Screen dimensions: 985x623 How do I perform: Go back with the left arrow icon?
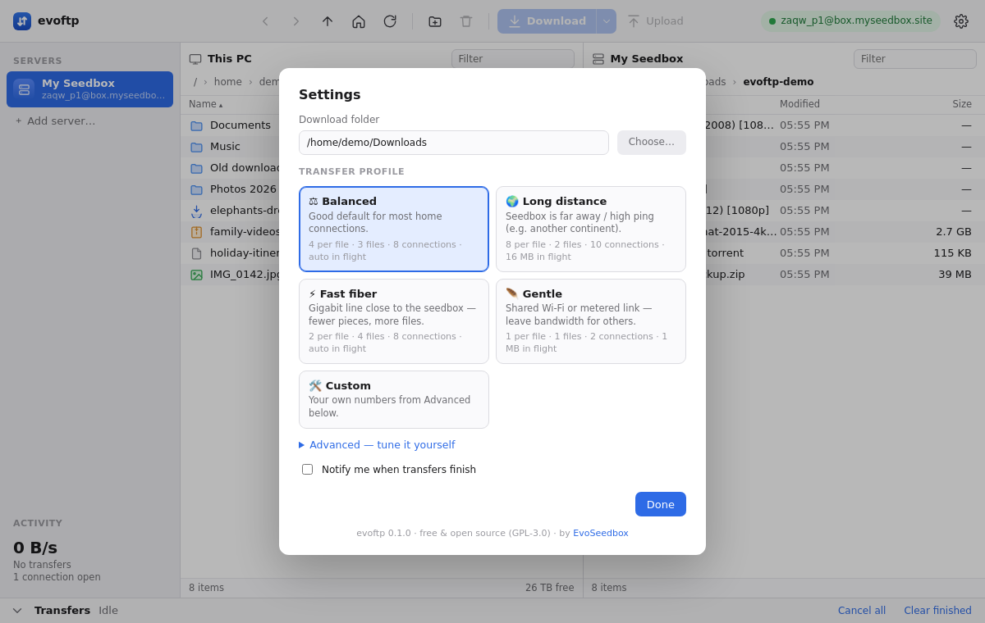click(265, 21)
